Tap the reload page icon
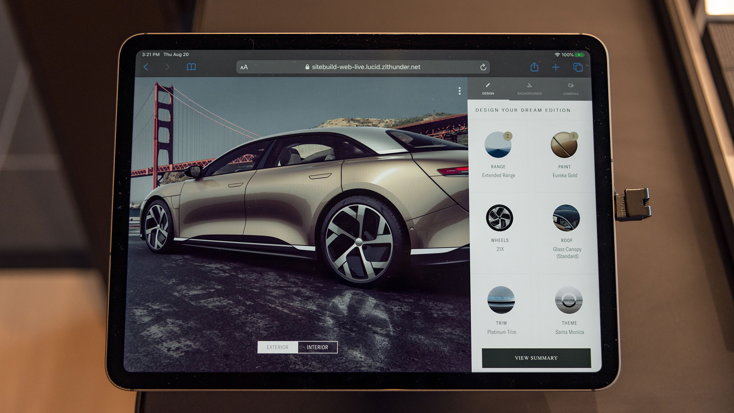Screen dimensions: 734x413 (x=483, y=67)
